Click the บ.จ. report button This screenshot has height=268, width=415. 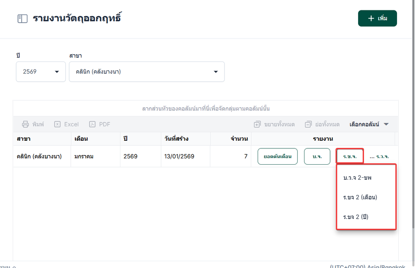317,157
